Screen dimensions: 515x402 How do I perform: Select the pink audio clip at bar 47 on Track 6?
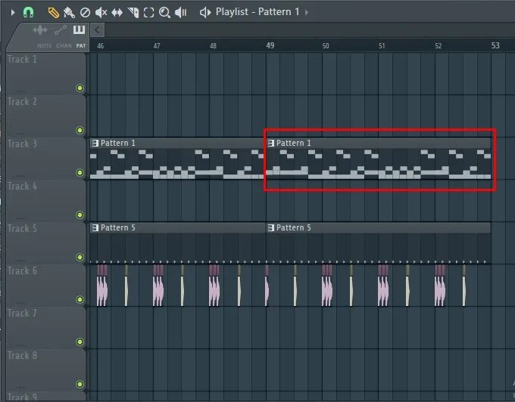(158, 286)
